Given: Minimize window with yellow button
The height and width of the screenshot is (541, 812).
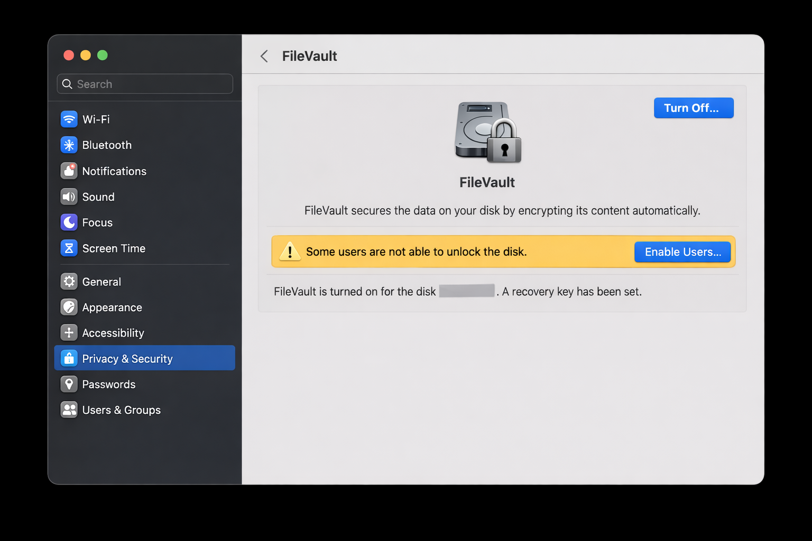Looking at the screenshot, I should 86,55.
